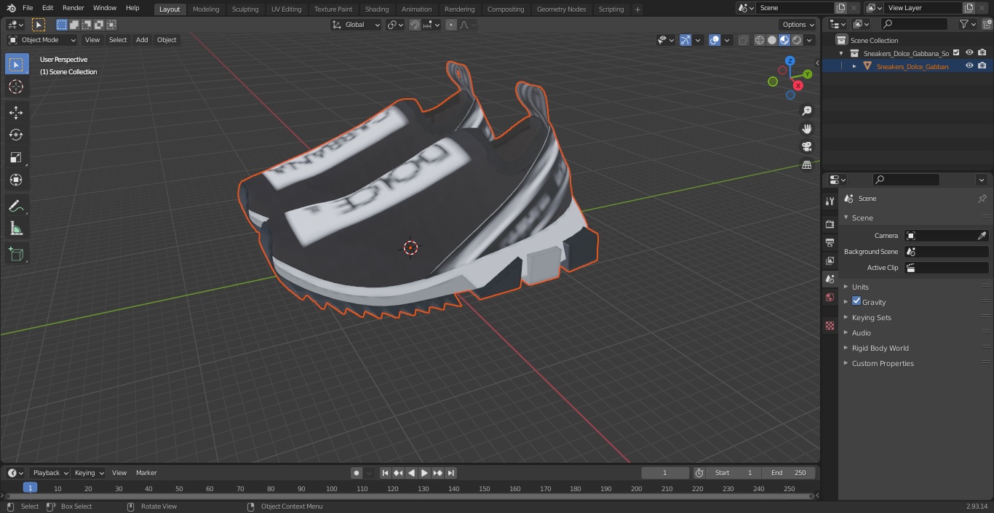The height and width of the screenshot is (513, 994).
Task: Play the animation forward
Action: click(424, 473)
